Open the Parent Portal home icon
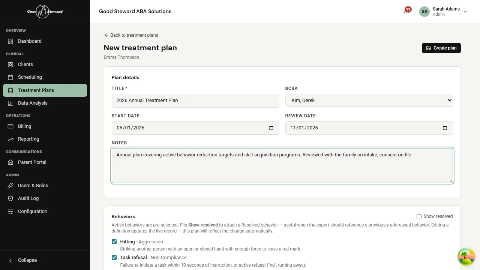480x270 pixels. 10,162
